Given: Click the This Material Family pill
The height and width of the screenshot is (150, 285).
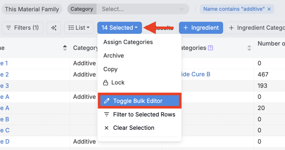Looking at the screenshot, I should 32,9.
